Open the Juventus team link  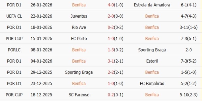tap(79, 16)
